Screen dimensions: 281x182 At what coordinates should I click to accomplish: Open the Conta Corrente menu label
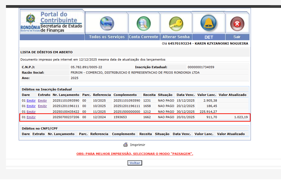(x=143, y=37)
